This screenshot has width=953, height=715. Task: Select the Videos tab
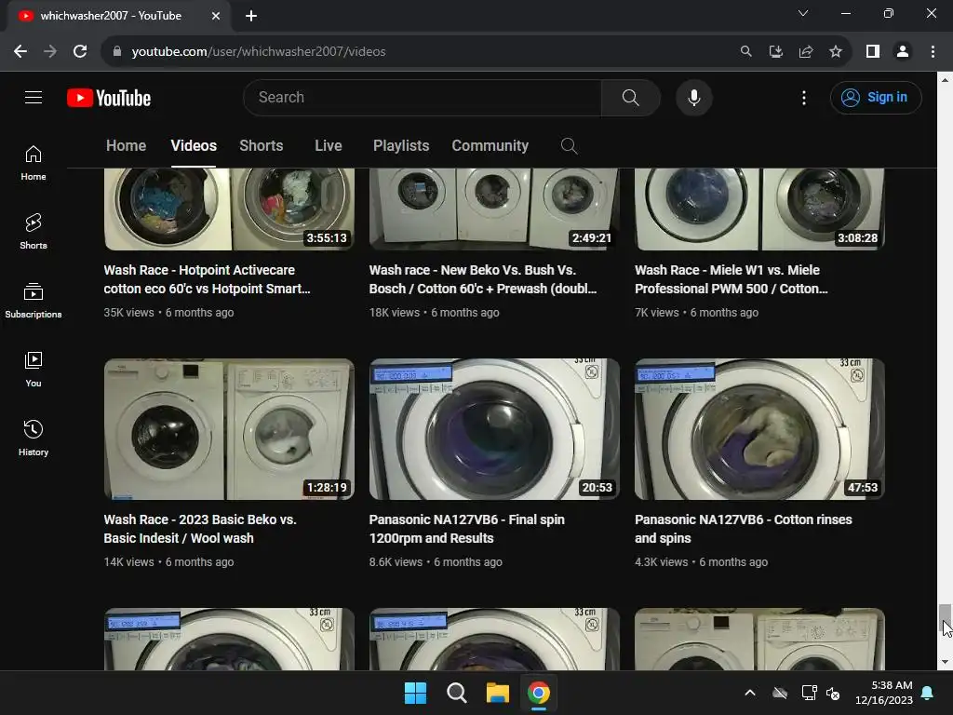[x=194, y=146]
